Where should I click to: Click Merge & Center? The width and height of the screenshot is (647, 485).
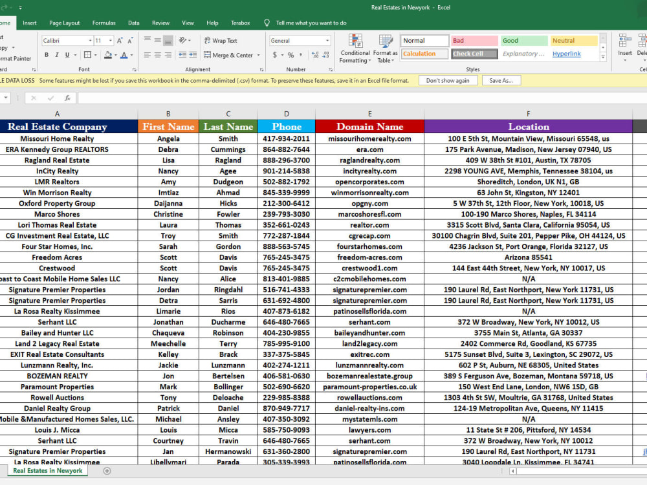228,55
